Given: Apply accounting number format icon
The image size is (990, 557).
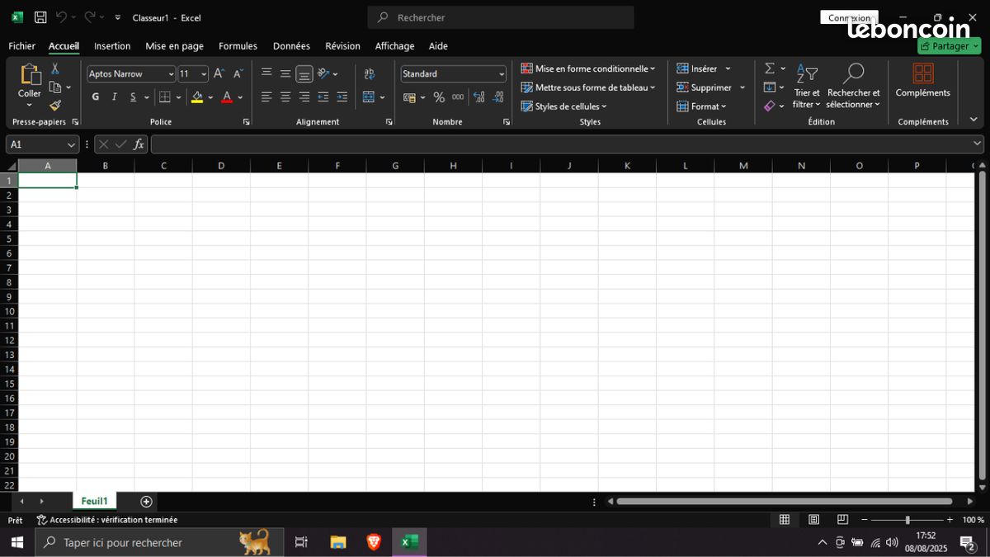Looking at the screenshot, I should (409, 97).
